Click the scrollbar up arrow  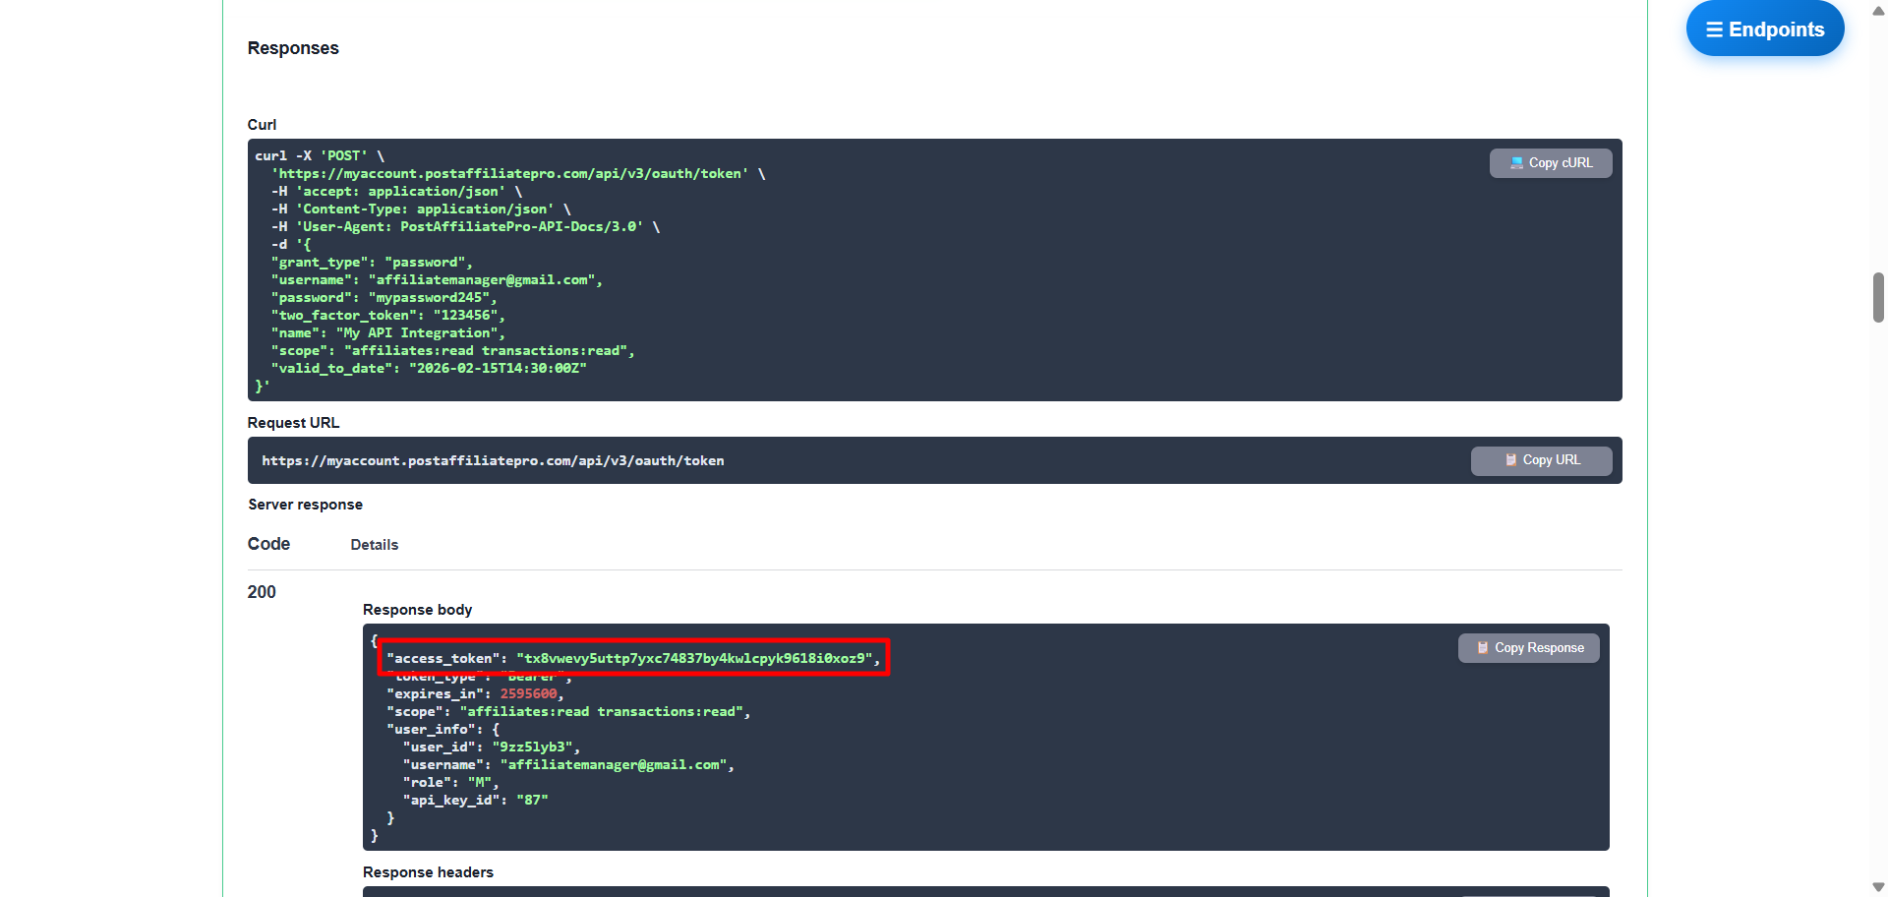[x=1878, y=11]
